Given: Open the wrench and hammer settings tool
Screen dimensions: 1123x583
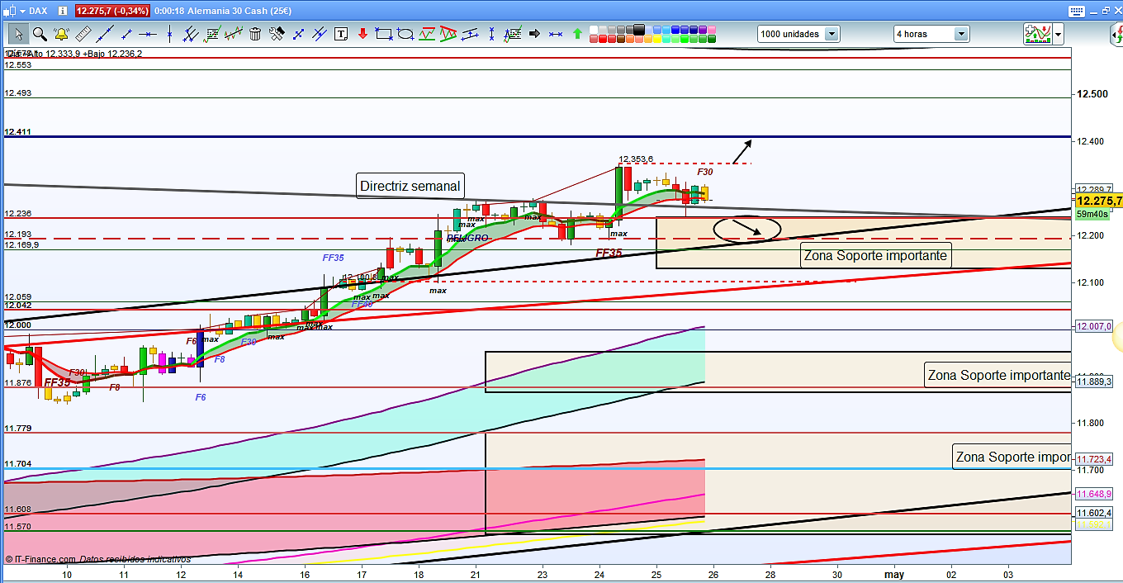Looking at the screenshot, I should click(x=277, y=34).
